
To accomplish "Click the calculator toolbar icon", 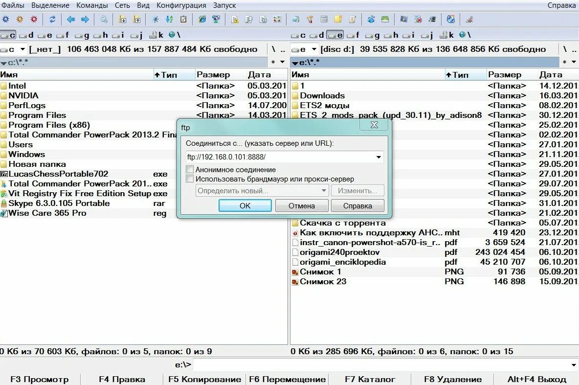I will [324, 19].
